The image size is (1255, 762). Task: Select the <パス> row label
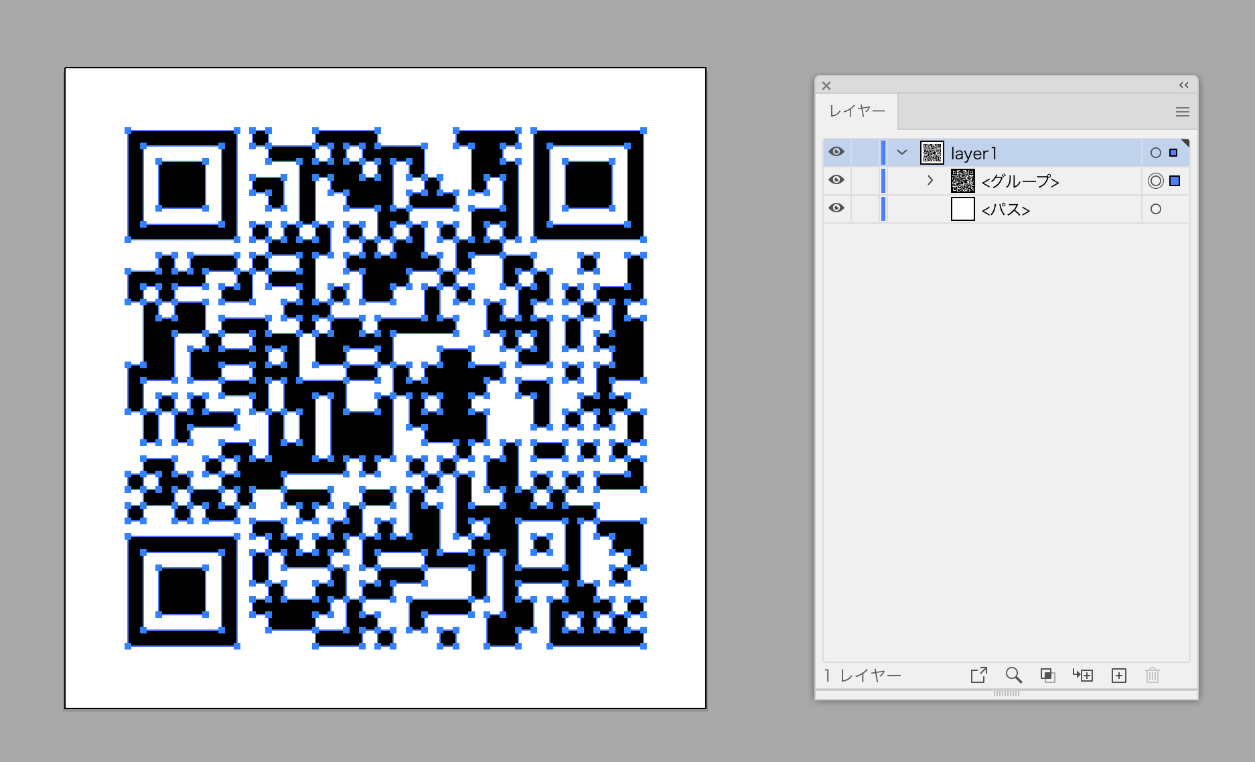pos(1005,210)
